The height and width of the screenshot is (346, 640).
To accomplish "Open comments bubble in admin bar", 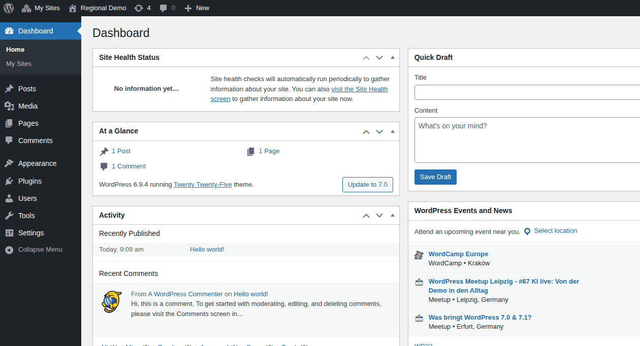I will [167, 8].
